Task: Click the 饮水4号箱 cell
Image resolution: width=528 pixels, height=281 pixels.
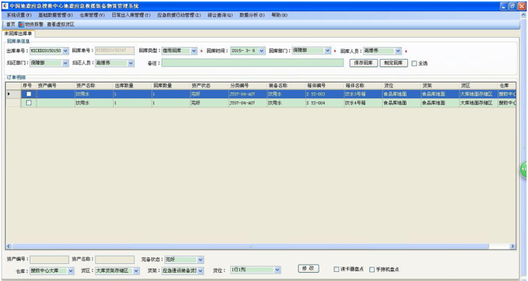Action: point(363,103)
